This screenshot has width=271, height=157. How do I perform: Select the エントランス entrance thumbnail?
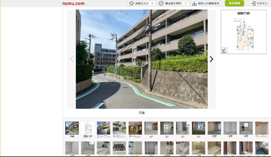103,128
